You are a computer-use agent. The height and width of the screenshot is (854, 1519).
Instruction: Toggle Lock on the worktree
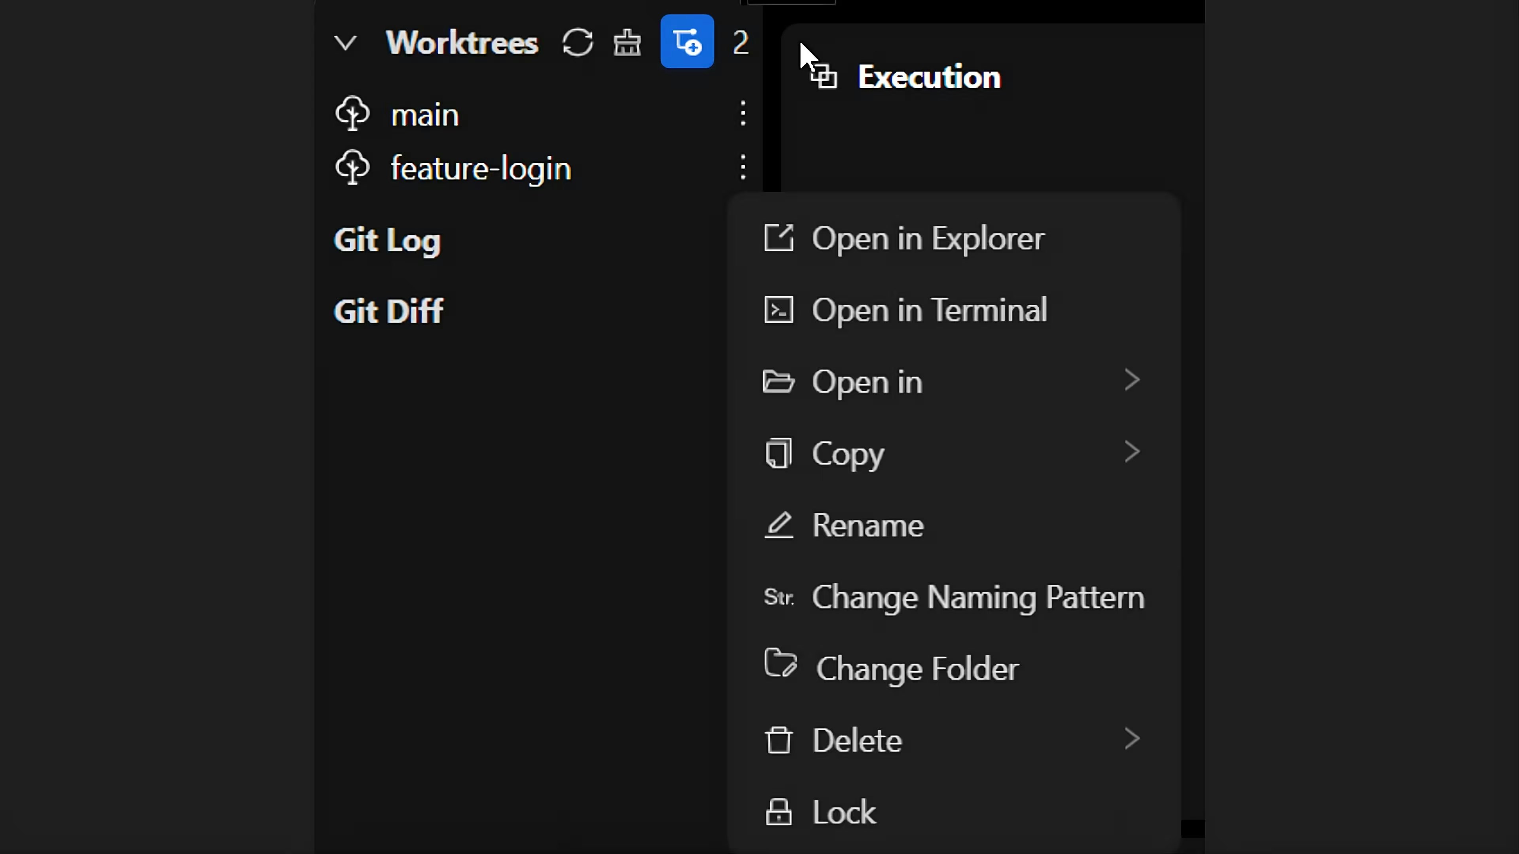pyautogui.click(x=843, y=812)
